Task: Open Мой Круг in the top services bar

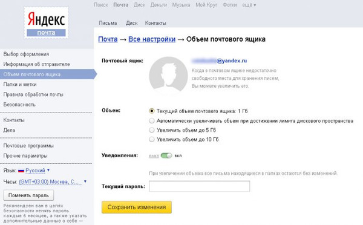Action: click(206, 5)
